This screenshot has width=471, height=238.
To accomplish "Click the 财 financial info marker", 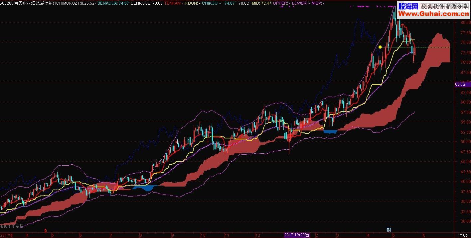I will pyautogui.click(x=389, y=230).
